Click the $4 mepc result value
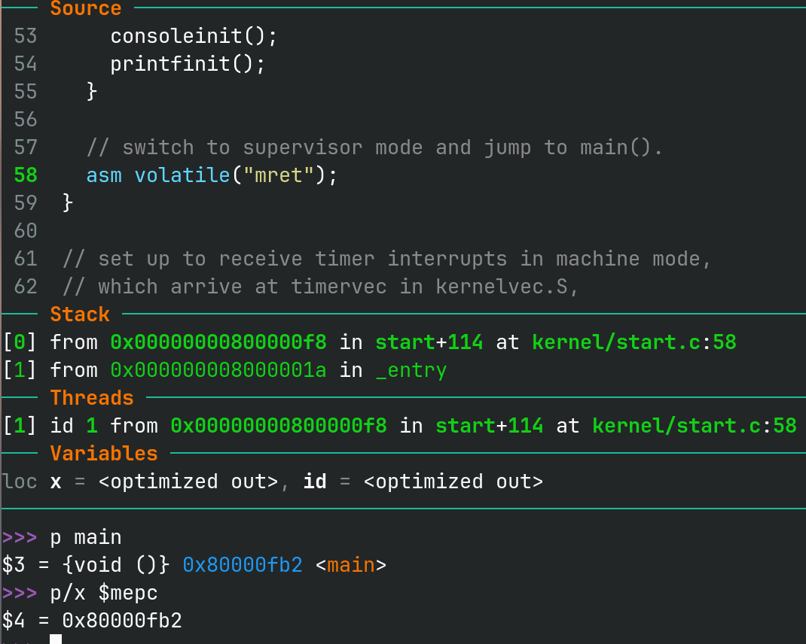Image resolution: width=806 pixels, height=644 pixels. click(x=122, y=621)
